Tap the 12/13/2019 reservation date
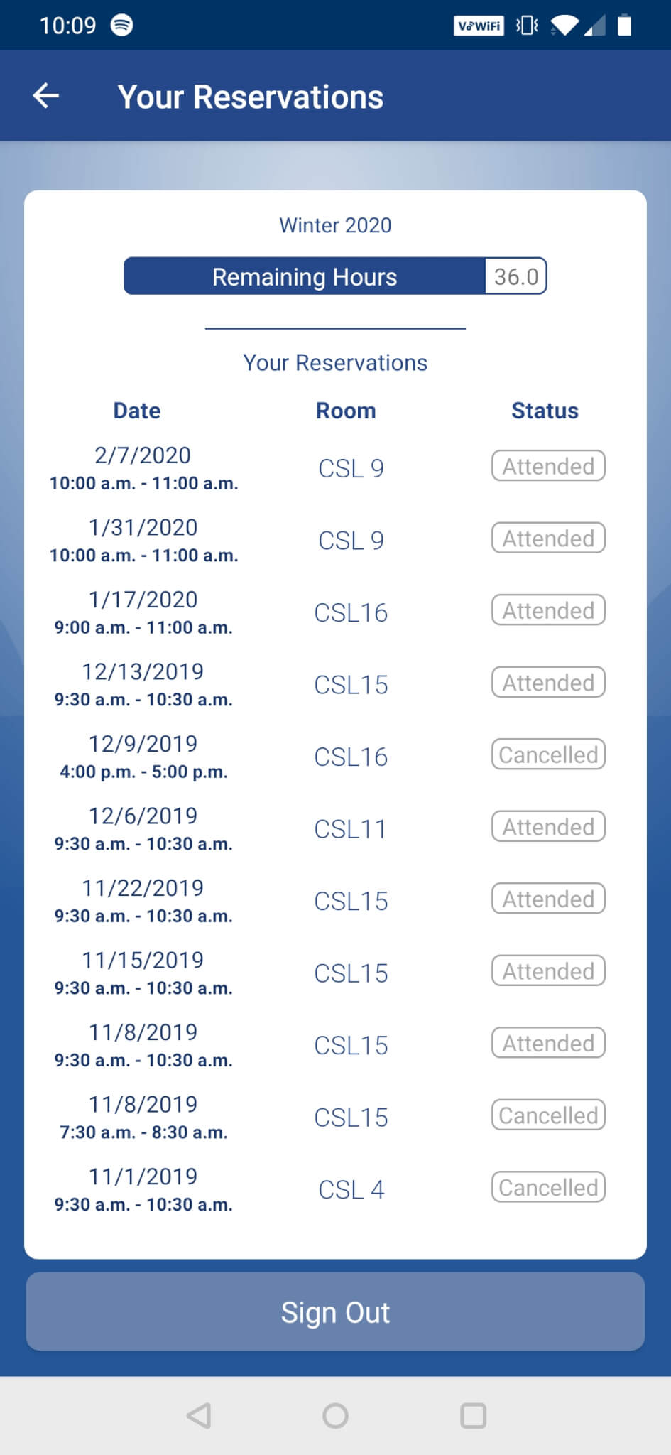671x1455 pixels. [143, 672]
